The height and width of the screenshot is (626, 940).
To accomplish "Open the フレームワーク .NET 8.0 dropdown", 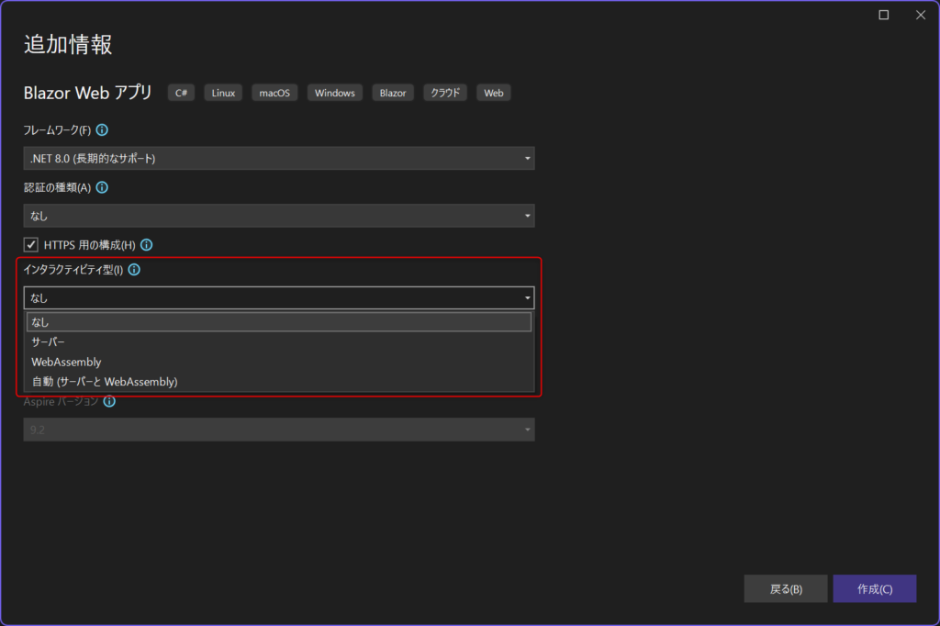I will point(279,158).
